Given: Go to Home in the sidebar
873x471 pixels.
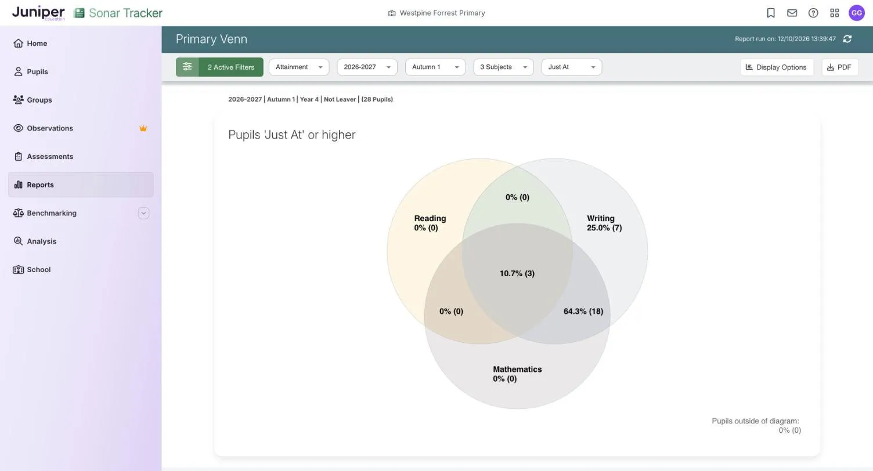Looking at the screenshot, I should click(x=81, y=44).
